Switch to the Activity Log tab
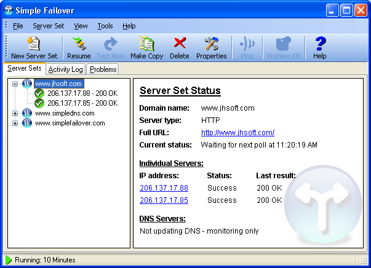Screen dimensions: 371x268 click(66, 69)
